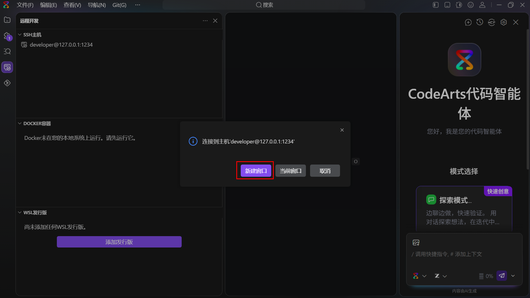Toggle the AI assistant side panel icon
The image size is (530, 298).
[459, 5]
